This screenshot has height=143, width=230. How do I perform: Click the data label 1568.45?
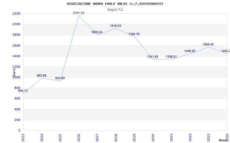[208, 45]
